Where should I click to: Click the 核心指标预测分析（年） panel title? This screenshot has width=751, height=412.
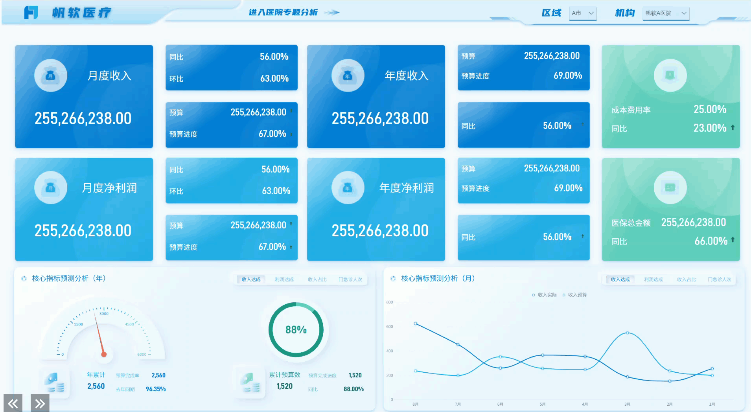pyautogui.click(x=69, y=278)
